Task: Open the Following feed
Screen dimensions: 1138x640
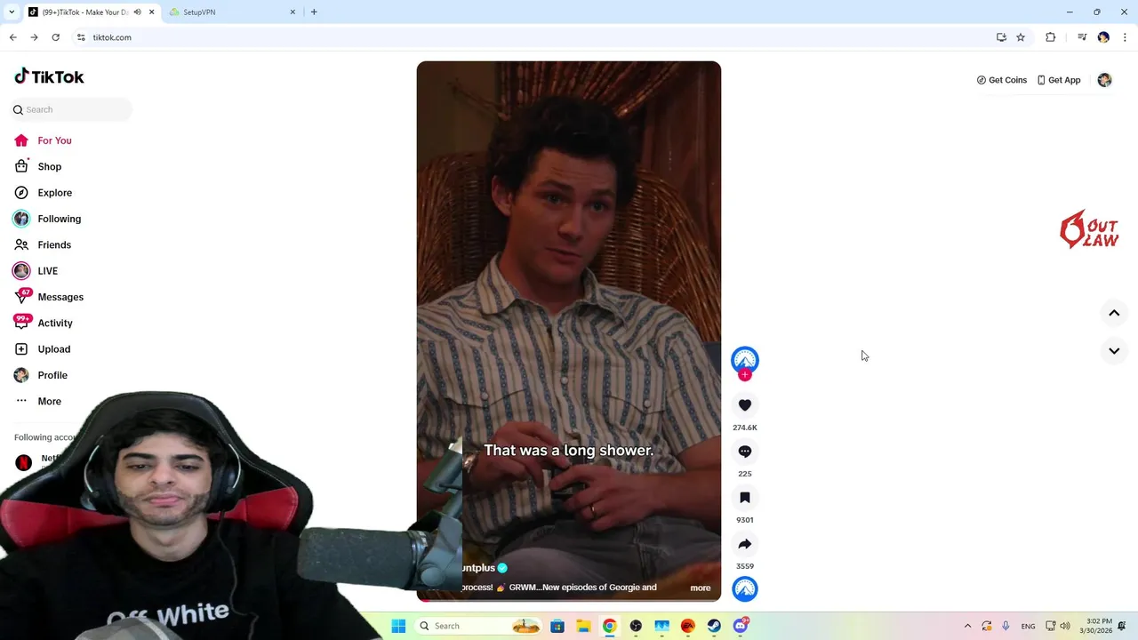Action: [59, 219]
